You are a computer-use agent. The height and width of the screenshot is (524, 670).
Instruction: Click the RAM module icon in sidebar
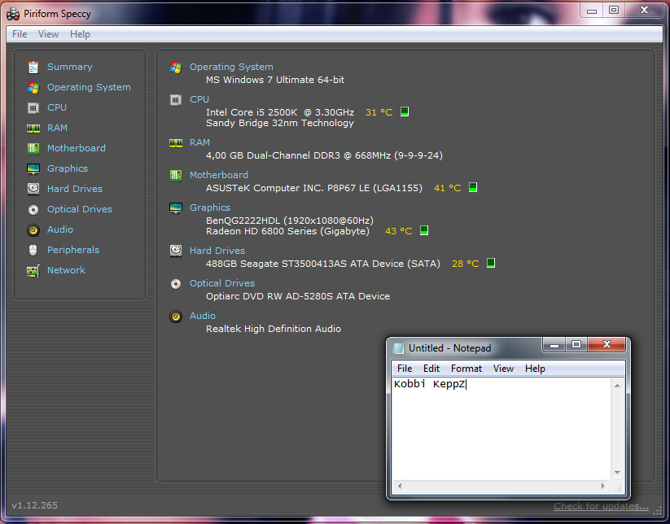pyautogui.click(x=33, y=128)
